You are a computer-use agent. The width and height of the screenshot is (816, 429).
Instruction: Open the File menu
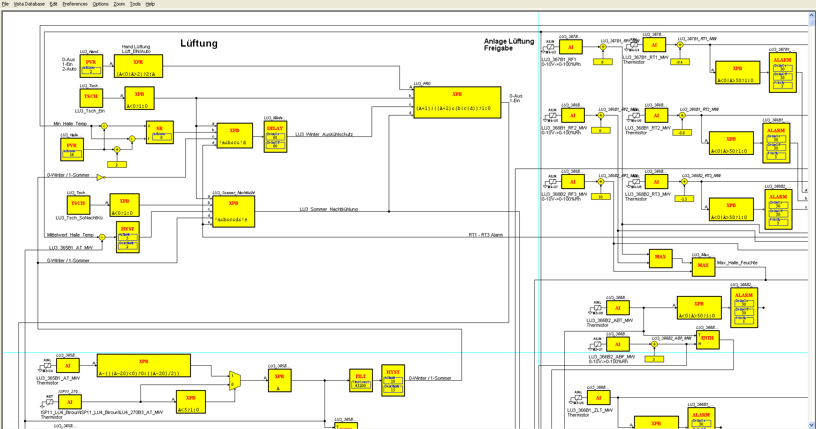click(x=5, y=4)
